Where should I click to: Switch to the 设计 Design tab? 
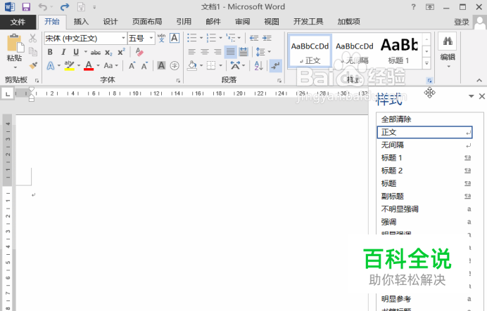pyautogui.click(x=110, y=21)
